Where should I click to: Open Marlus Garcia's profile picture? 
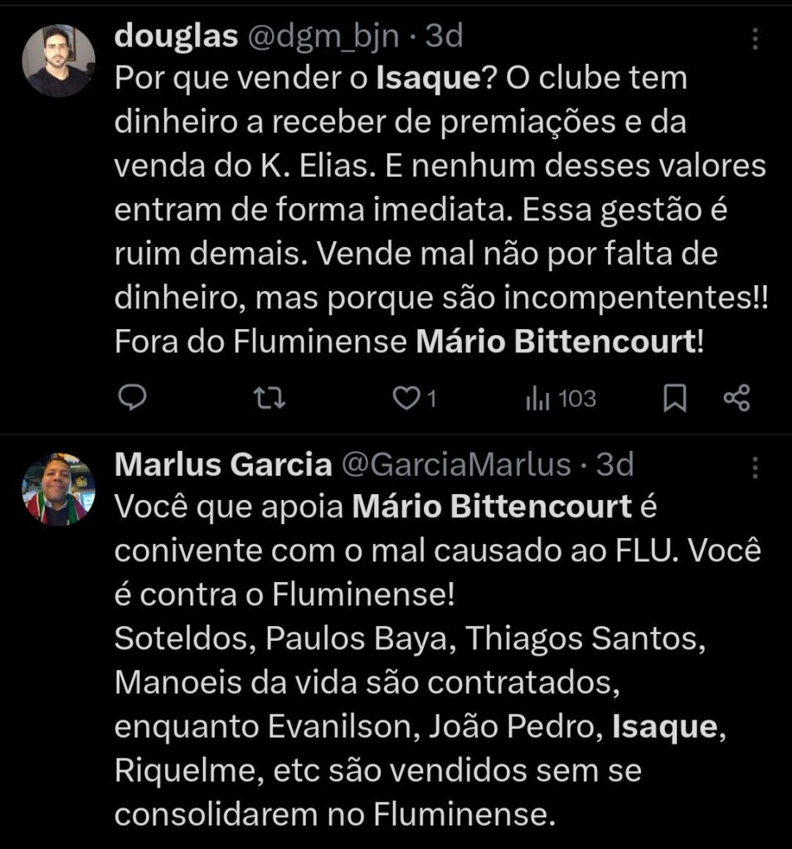59,489
